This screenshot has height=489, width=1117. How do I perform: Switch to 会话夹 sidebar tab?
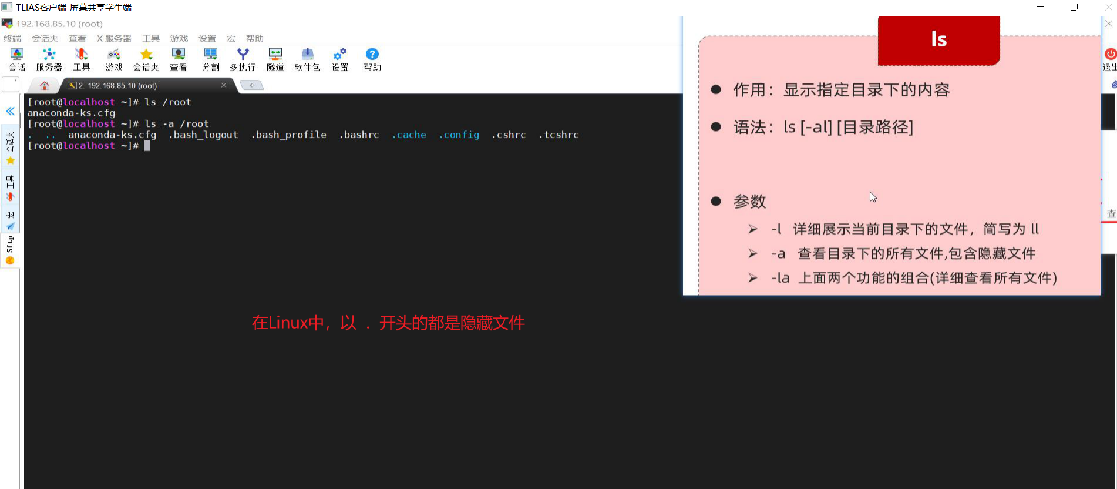(x=10, y=148)
